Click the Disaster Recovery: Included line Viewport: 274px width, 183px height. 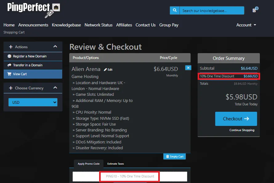[x=98, y=148]
